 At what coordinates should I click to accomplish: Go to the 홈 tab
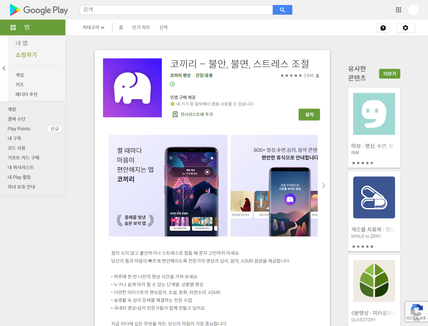(x=121, y=27)
